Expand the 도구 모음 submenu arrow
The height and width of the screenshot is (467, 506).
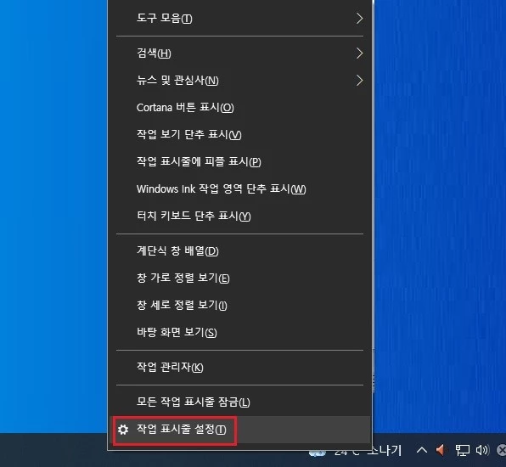coord(359,19)
